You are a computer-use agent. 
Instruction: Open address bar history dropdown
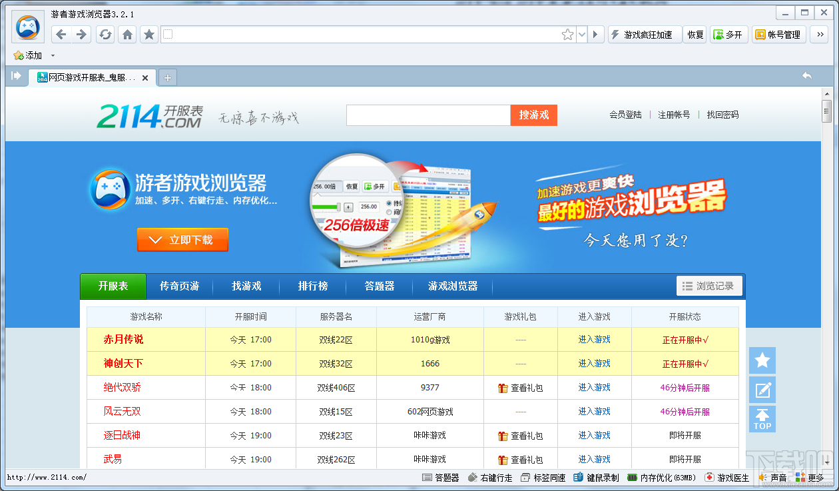(582, 35)
